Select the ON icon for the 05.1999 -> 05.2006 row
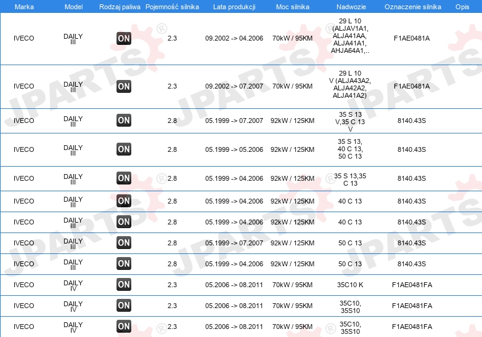This screenshot has width=482, height=337. (x=124, y=149)
